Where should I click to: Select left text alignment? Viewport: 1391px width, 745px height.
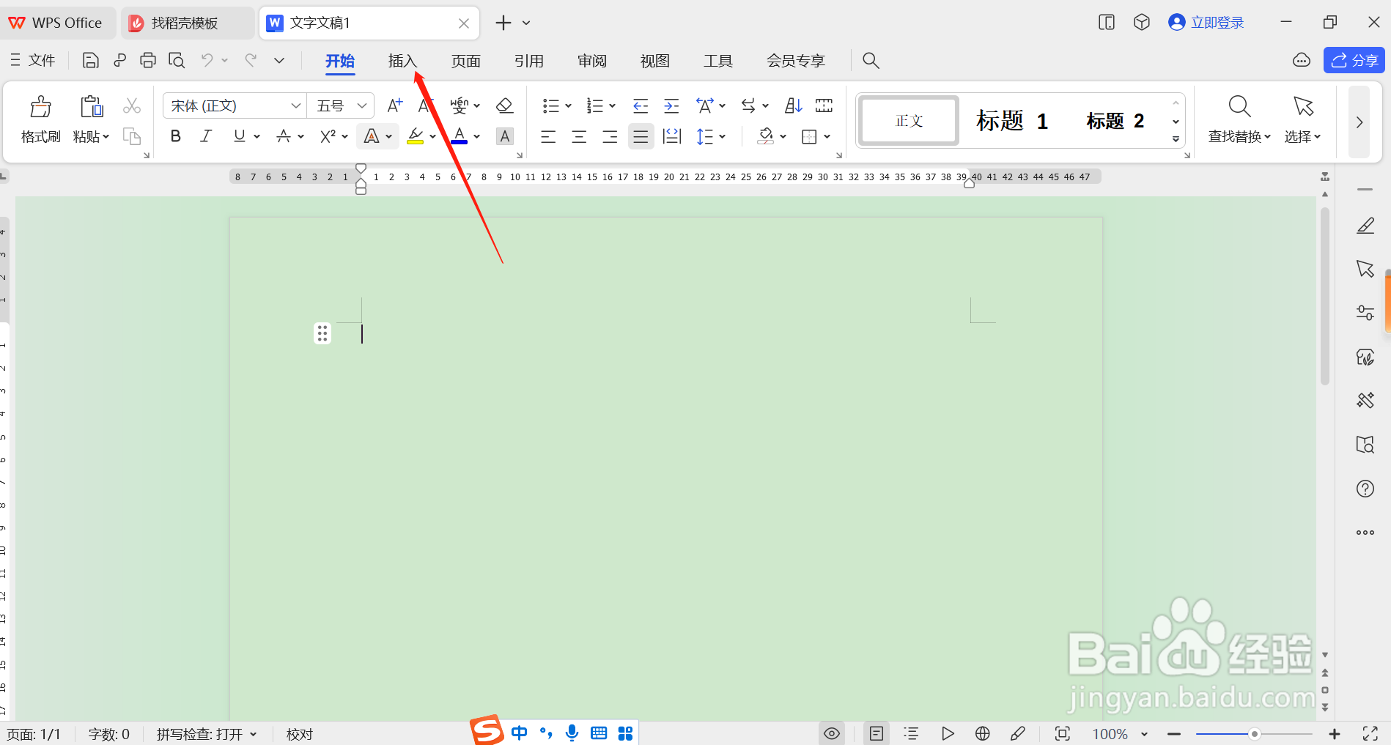pos(548,136)
